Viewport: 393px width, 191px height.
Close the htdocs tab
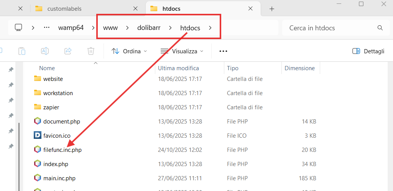point(251,8)
